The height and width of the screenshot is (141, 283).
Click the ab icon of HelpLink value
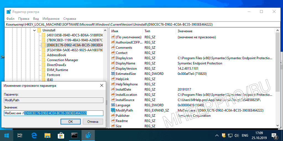[113, 79]
